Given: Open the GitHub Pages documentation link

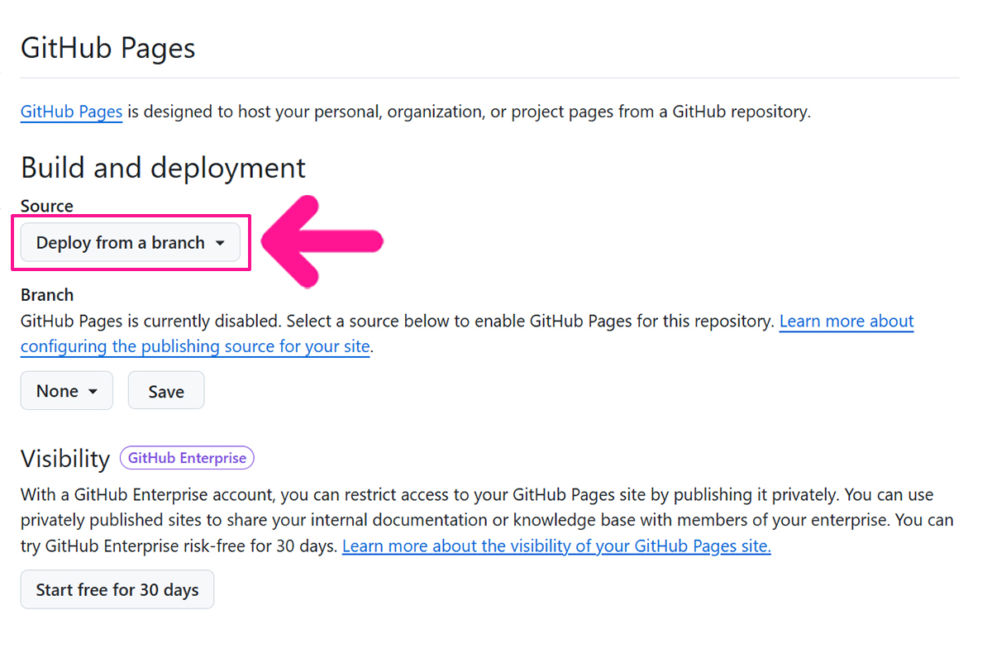Looking at the screenshot, I should [x=71, y=111].
